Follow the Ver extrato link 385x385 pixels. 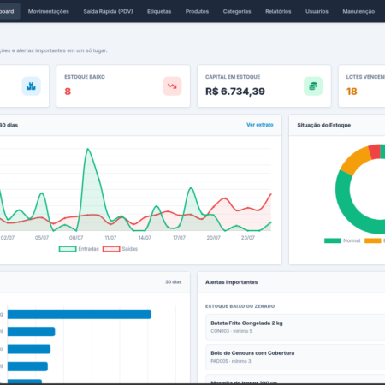260,125
